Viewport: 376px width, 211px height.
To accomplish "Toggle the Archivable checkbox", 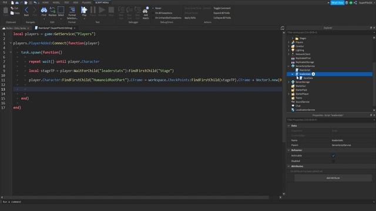I will click(x=333, y=156).
